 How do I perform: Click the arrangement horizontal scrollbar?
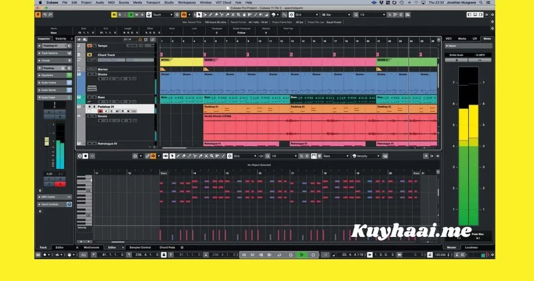pyautogui.click(x=174, y=148)
